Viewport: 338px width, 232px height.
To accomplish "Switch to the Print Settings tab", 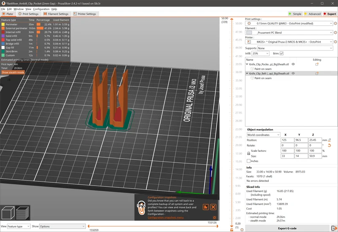I will [28, 14].
